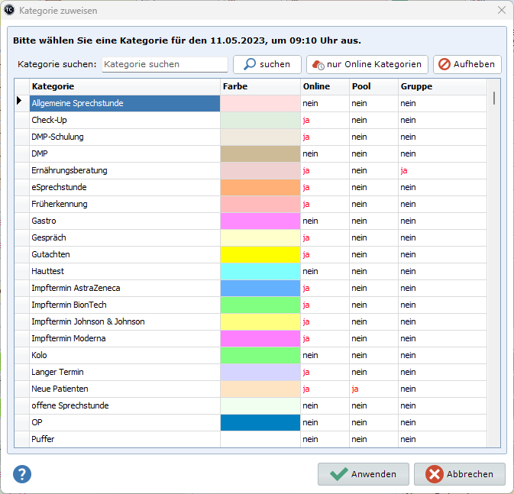Type in the Kategorie suchen field

click(x=164, y=65)
